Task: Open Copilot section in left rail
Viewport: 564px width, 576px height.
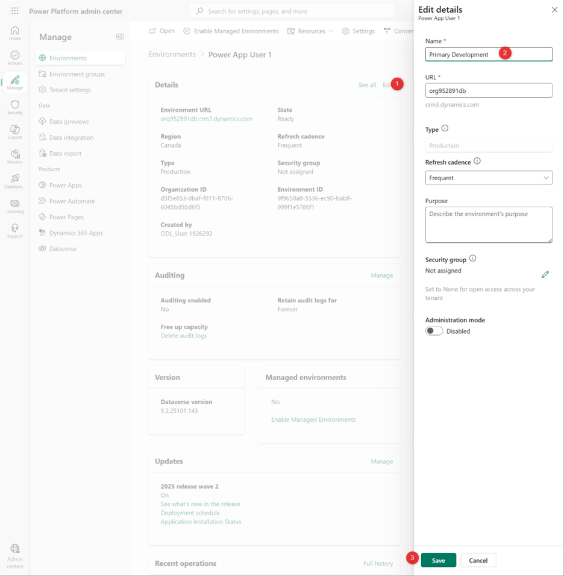Action: tap(15, 132)
